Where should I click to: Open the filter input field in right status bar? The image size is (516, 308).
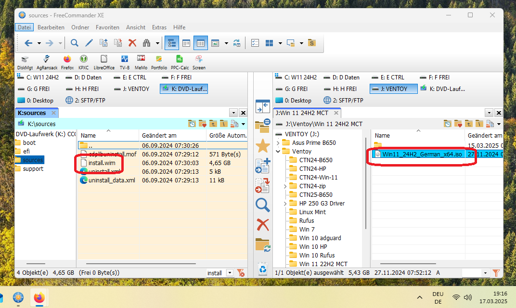472,273
